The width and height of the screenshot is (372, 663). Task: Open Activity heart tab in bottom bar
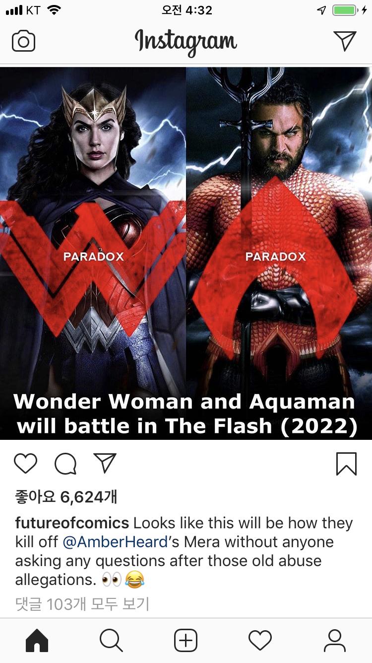pyautogui.click(x=260, y=640)
